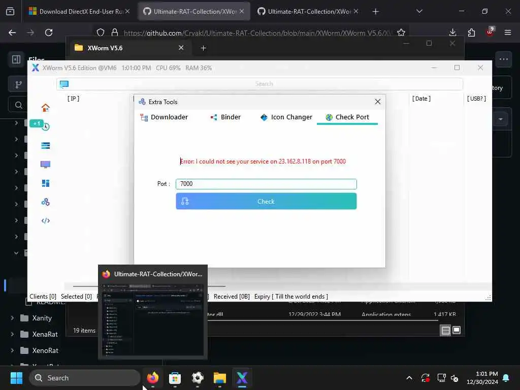Open the soccer ball app on taskbar

point(198,378)
